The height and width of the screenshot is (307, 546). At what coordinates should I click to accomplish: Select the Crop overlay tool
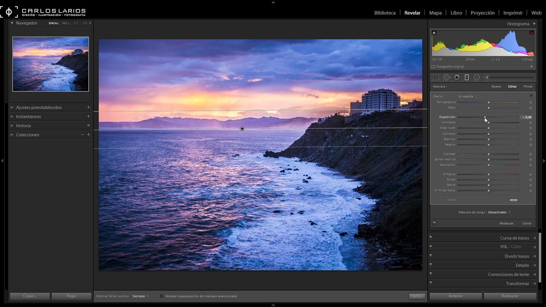click(436, 77)
